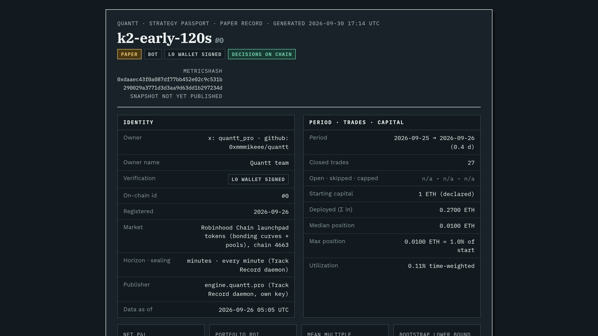Click the Deployed value "0.2700 ETH"

pos(457,210)
